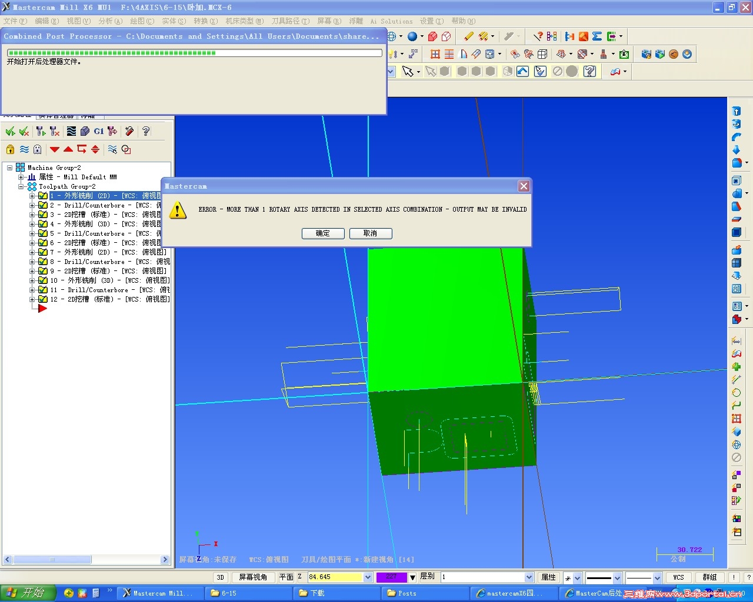Viewport: 753px width, 602px height.
Task: Click 取消 in the error dialog
Action: 371,233
